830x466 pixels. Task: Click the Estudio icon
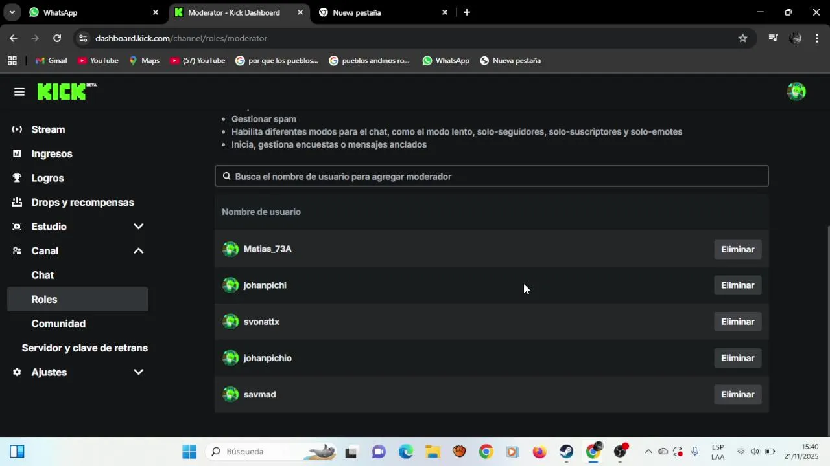(x=17, y=227)
